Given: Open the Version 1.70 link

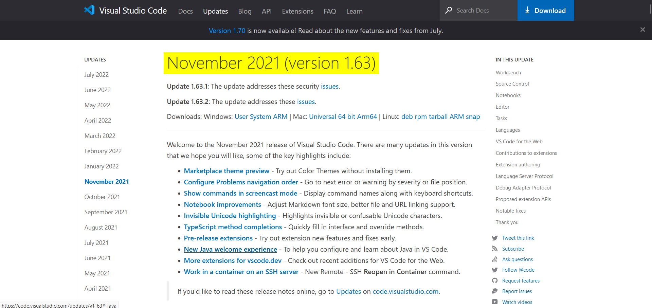Looking at the screenshot, I should (227, 31).
